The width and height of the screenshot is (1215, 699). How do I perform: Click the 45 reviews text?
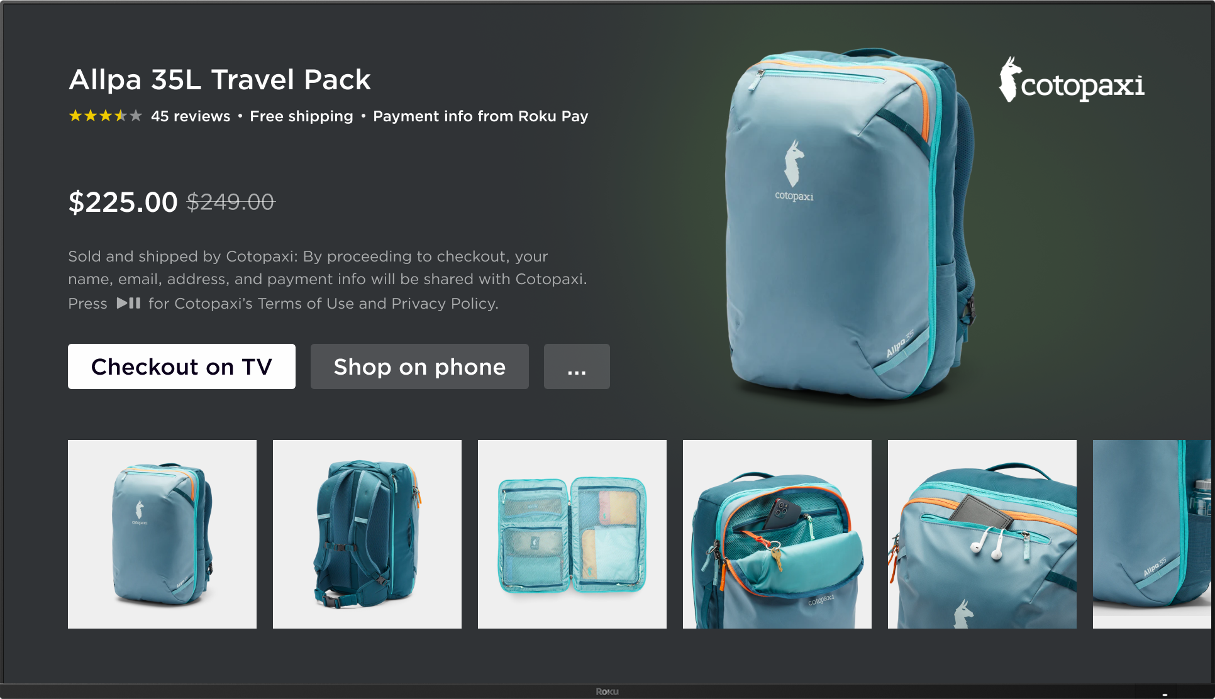191,116
